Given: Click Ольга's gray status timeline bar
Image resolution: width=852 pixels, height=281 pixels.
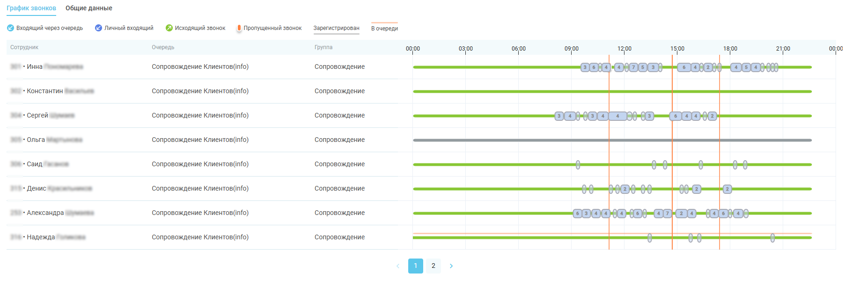Looking at the screenshot, I should (x=515, y=140).
